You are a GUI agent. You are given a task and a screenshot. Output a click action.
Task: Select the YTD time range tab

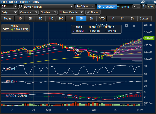[102, 18]
